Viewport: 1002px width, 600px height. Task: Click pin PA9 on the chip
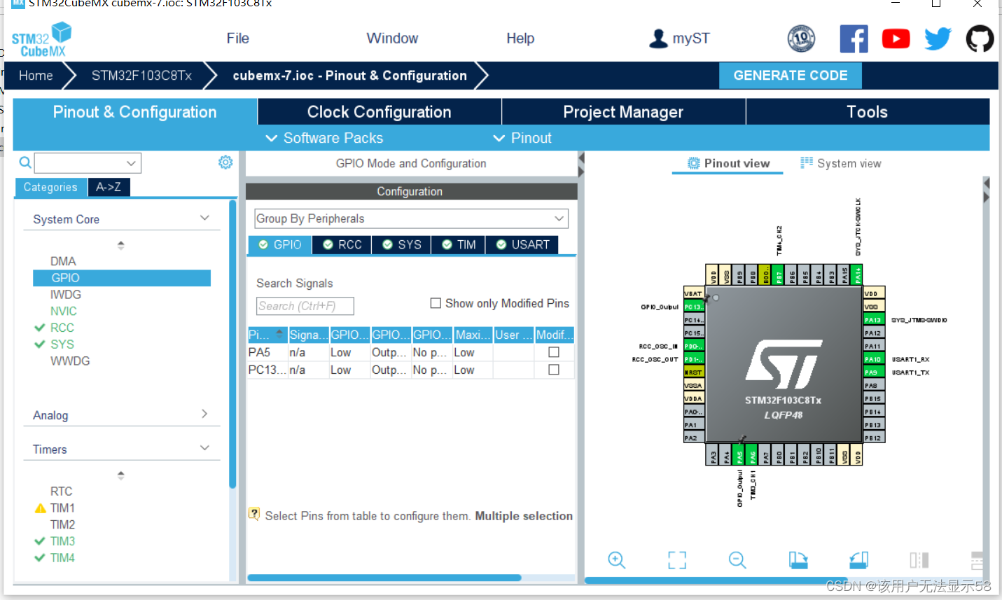point(874,372)
